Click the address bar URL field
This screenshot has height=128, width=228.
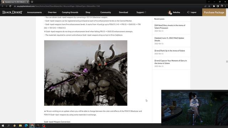click(x=108, y=6)
